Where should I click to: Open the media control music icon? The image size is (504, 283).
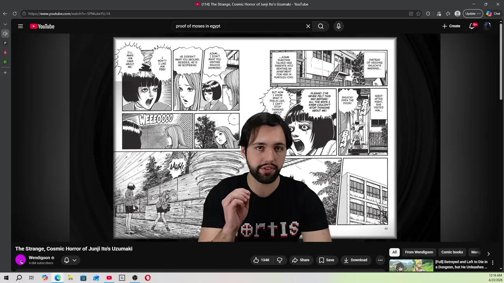tap(439, 14)
